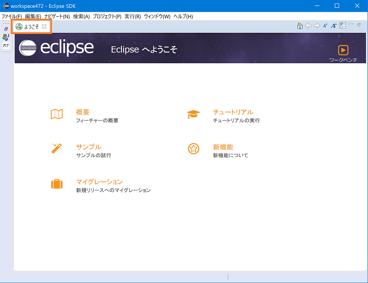368x283 pixels.
Task: Click the dotted handle in the bottom status bar
Action: pyautogui.click(x=228, y=277)
